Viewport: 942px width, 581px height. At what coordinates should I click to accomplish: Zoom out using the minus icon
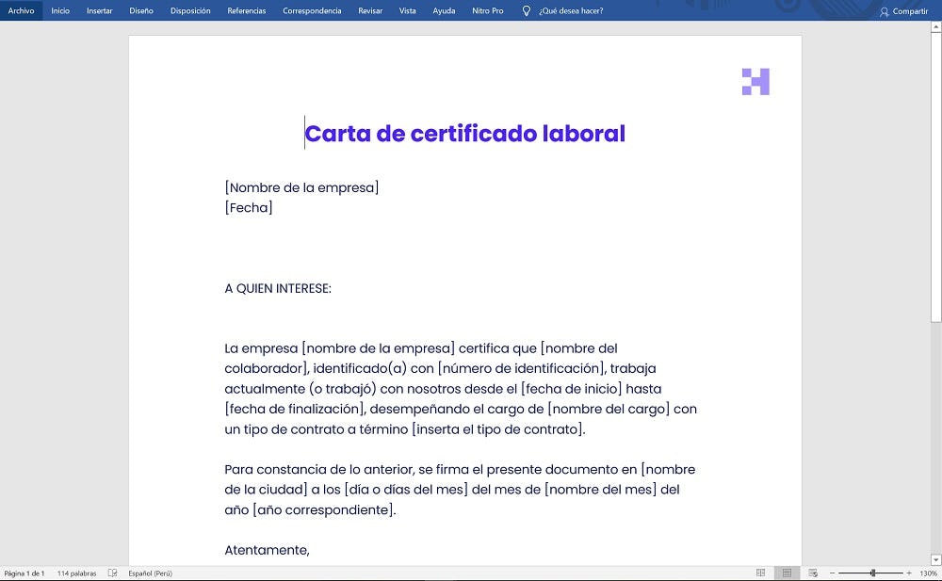pos(832,573)
